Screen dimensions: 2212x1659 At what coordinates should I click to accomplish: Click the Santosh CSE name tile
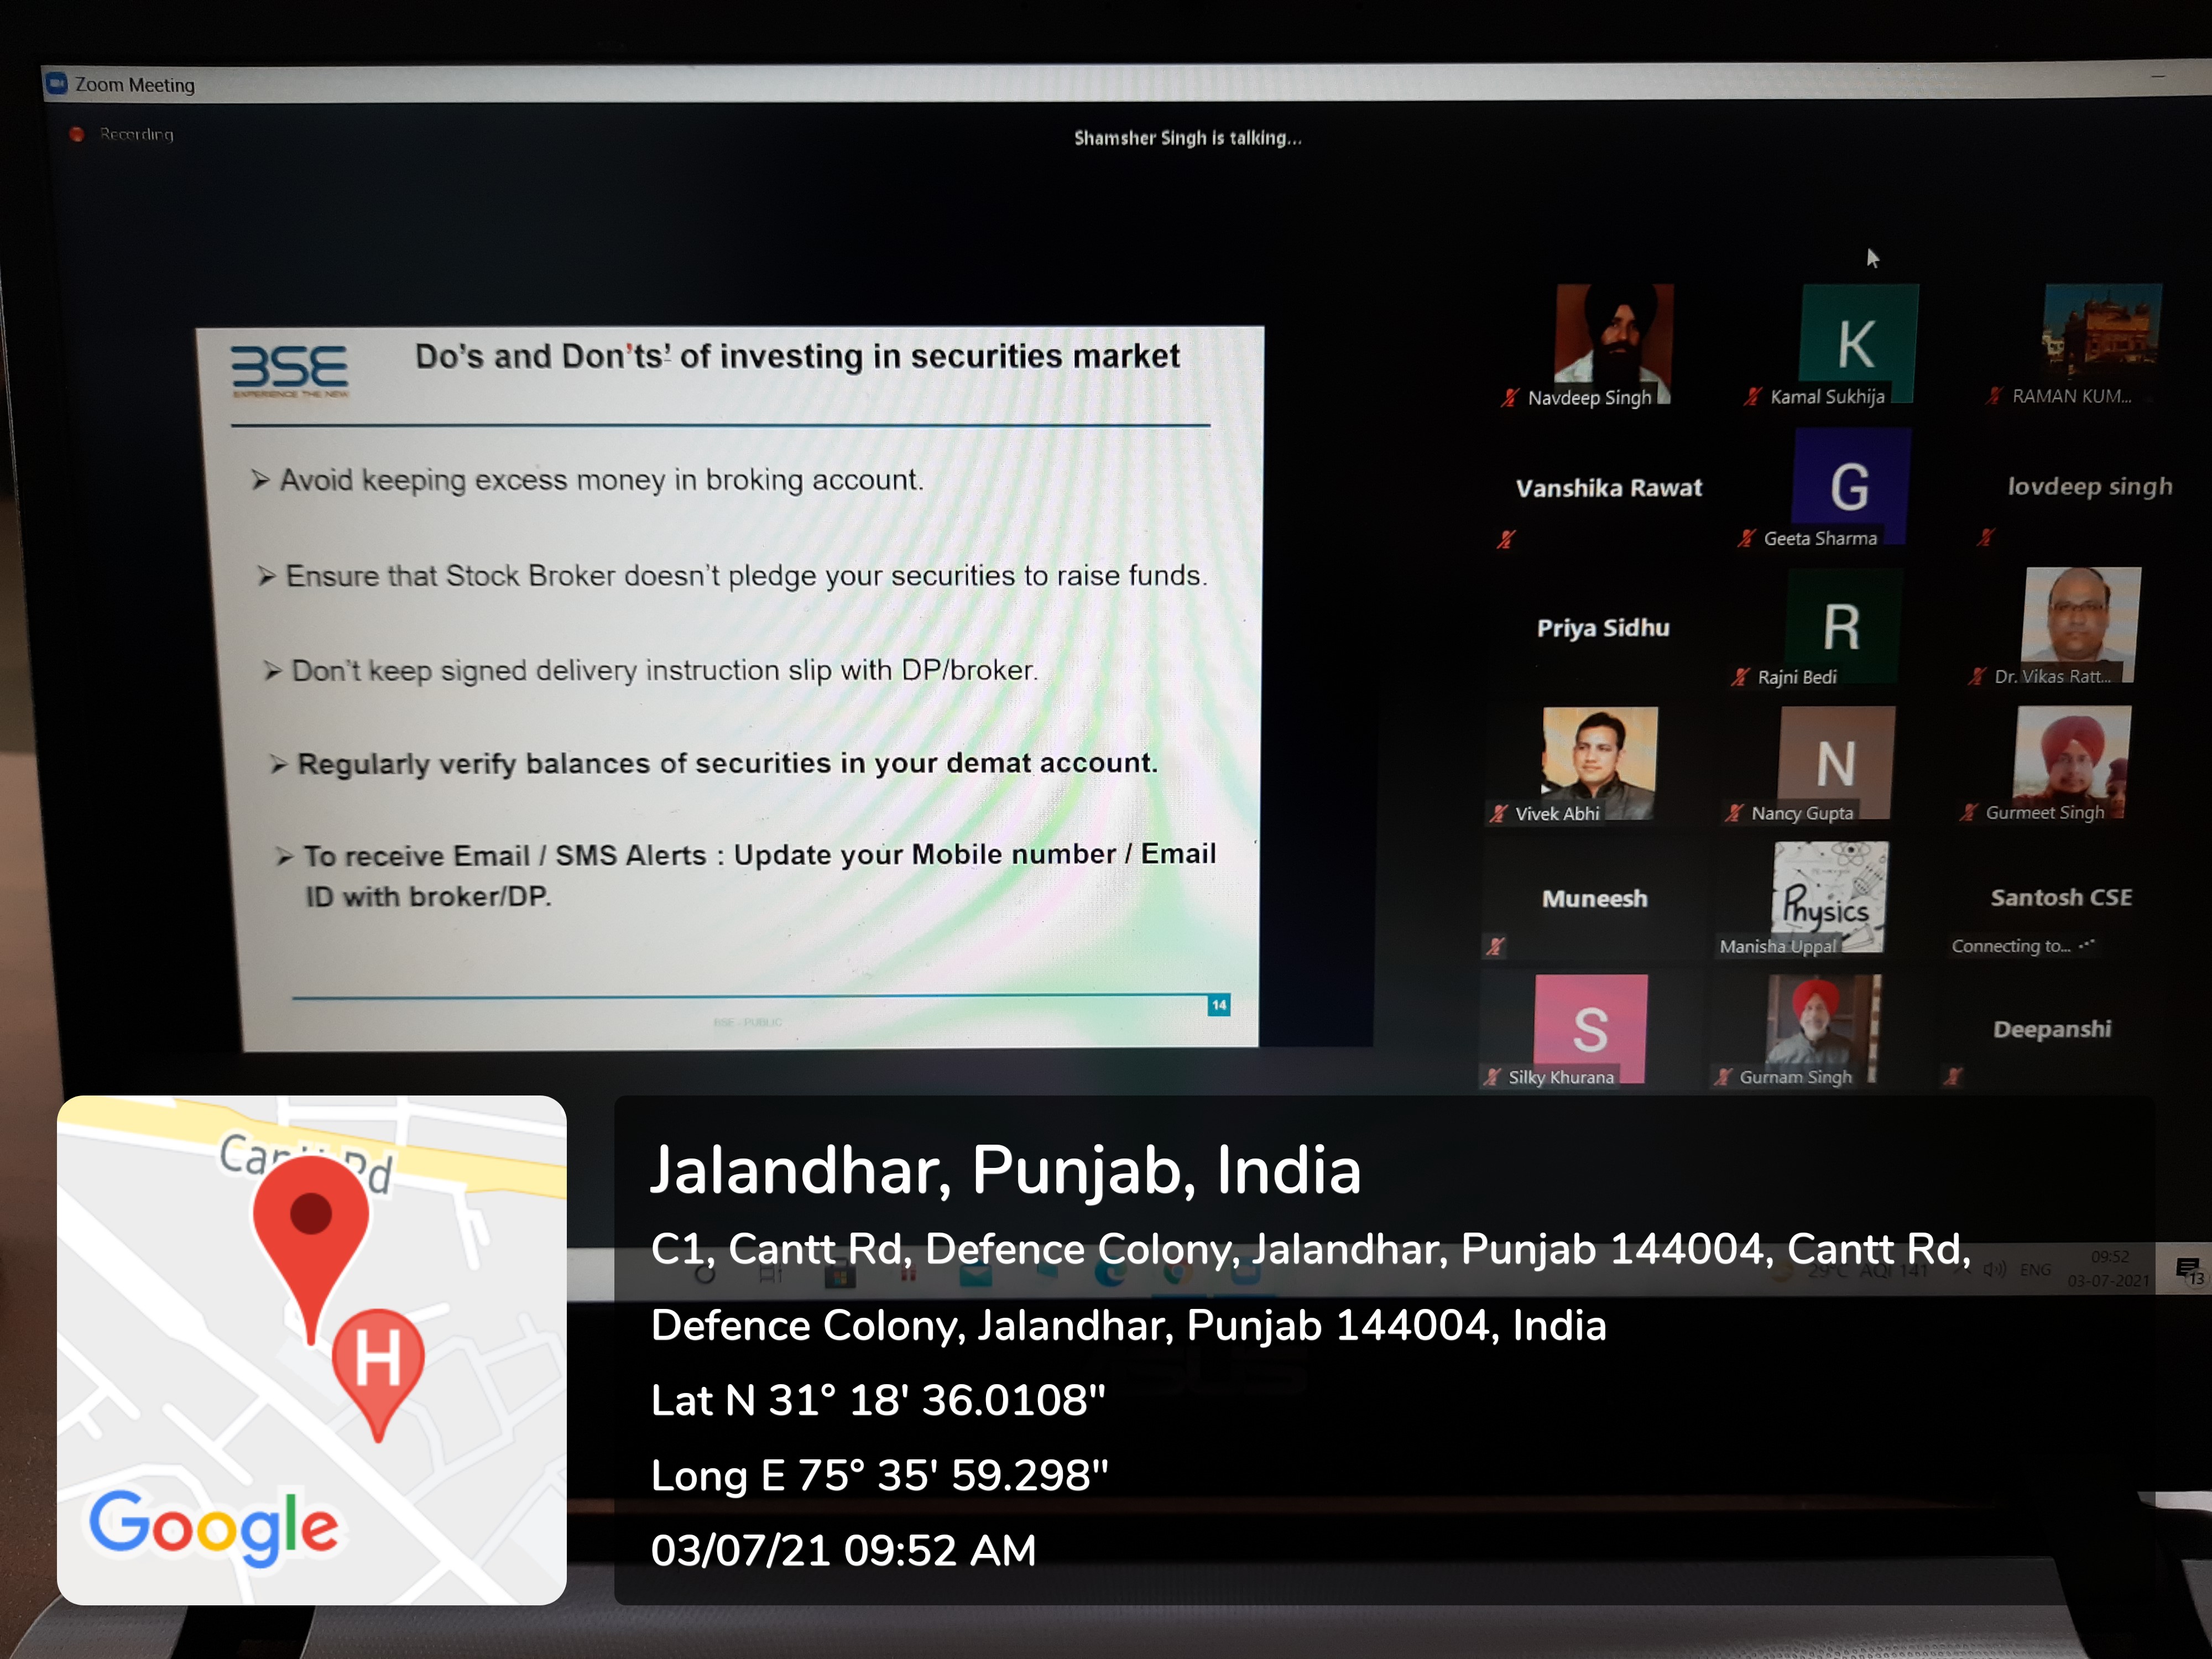pyautogui.click(x=2061, y=897)
